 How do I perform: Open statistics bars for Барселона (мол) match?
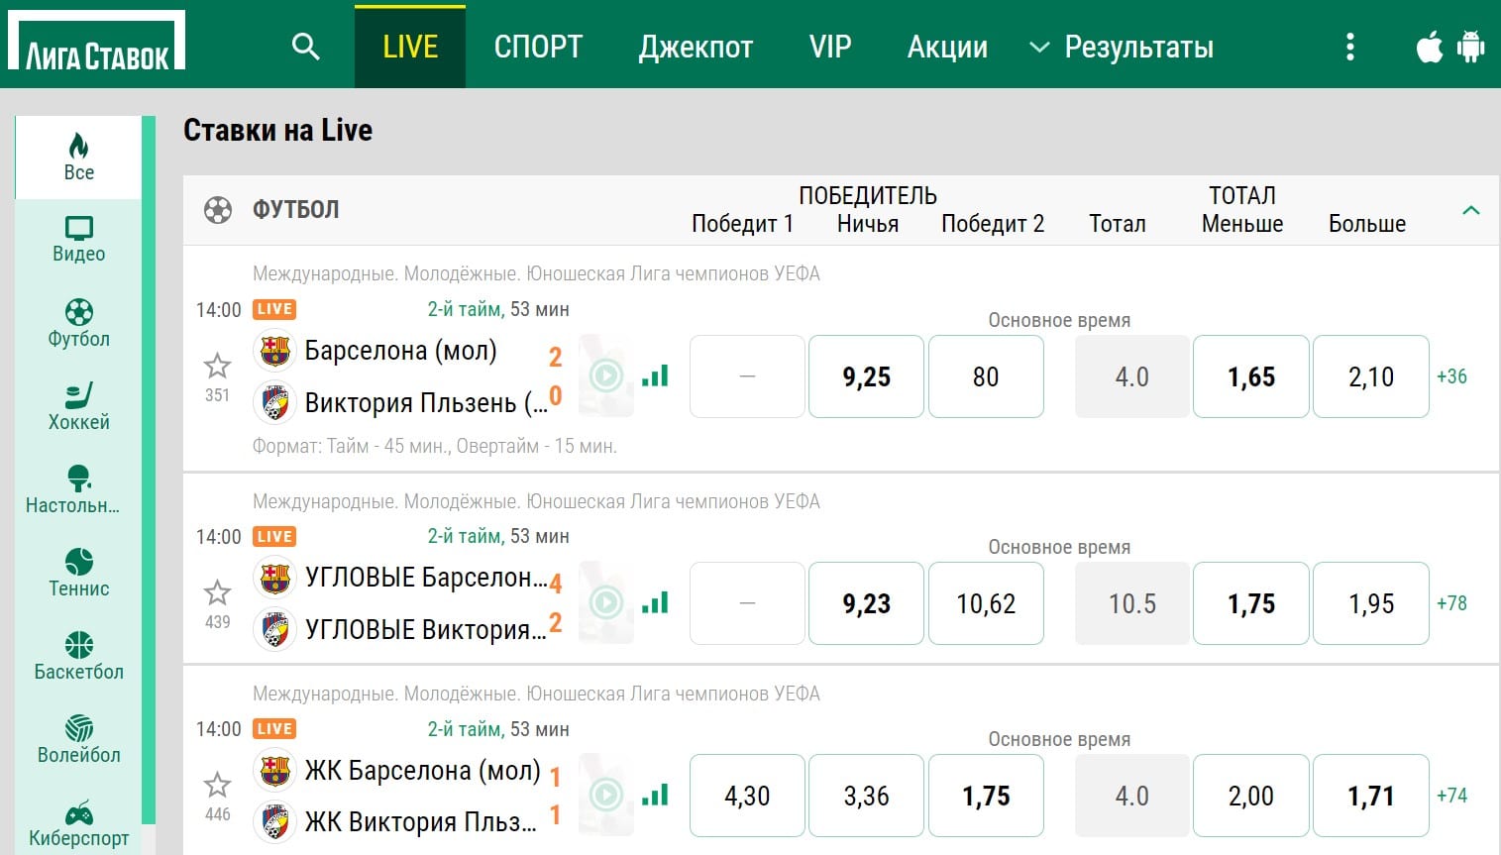pyautogui.click(x=655, y=376)
